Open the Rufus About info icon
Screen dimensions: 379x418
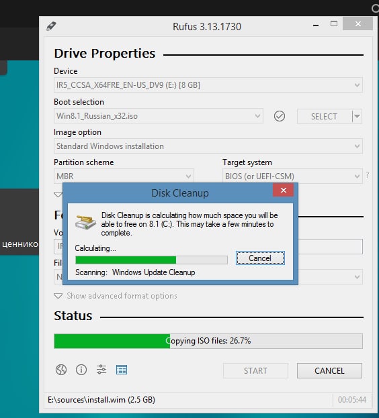pyautogui.click(x=81, y=370)
